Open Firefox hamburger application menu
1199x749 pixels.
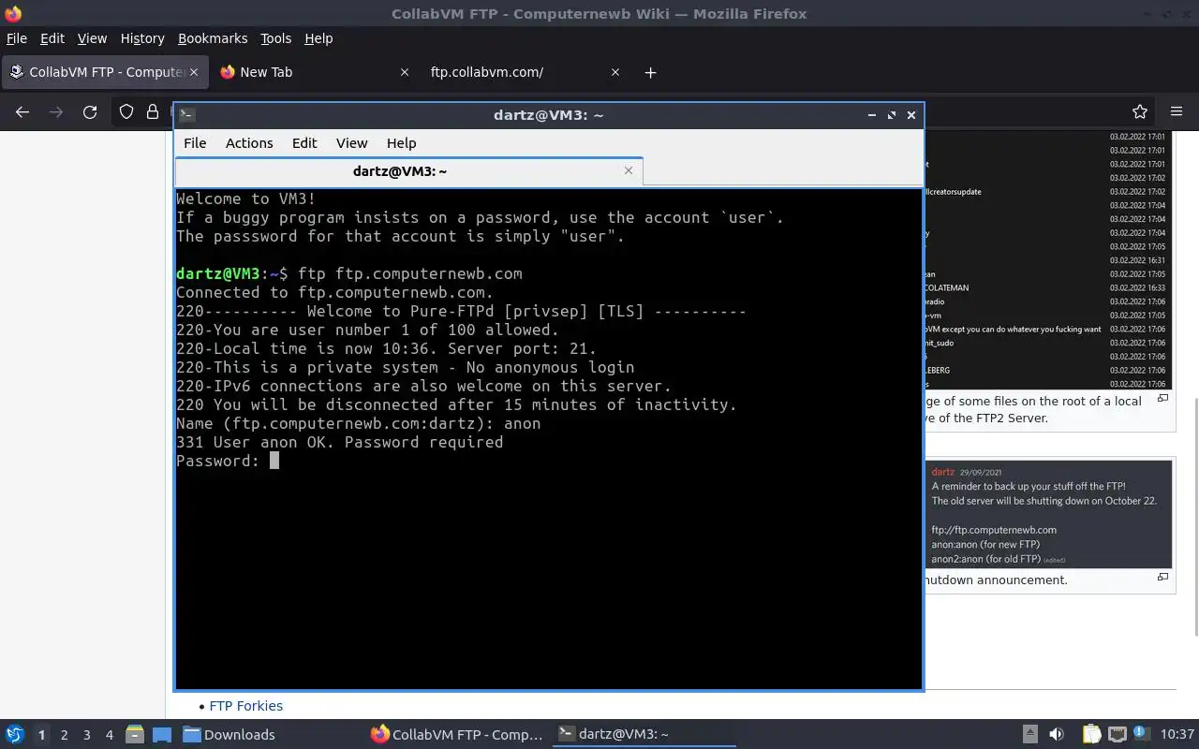pos(1177,111)
